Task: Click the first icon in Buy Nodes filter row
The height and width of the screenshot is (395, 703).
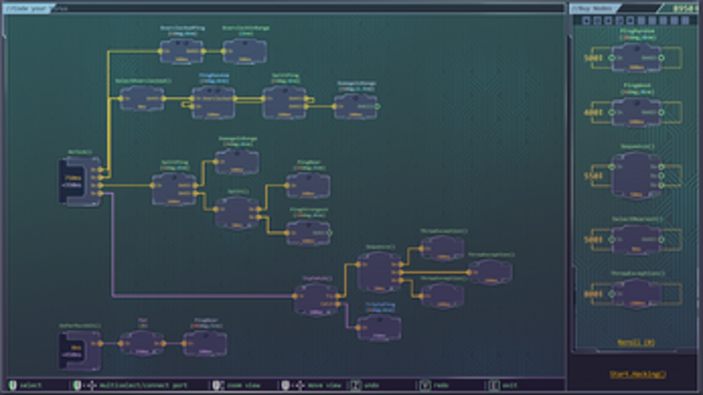Action: point(586,20)
